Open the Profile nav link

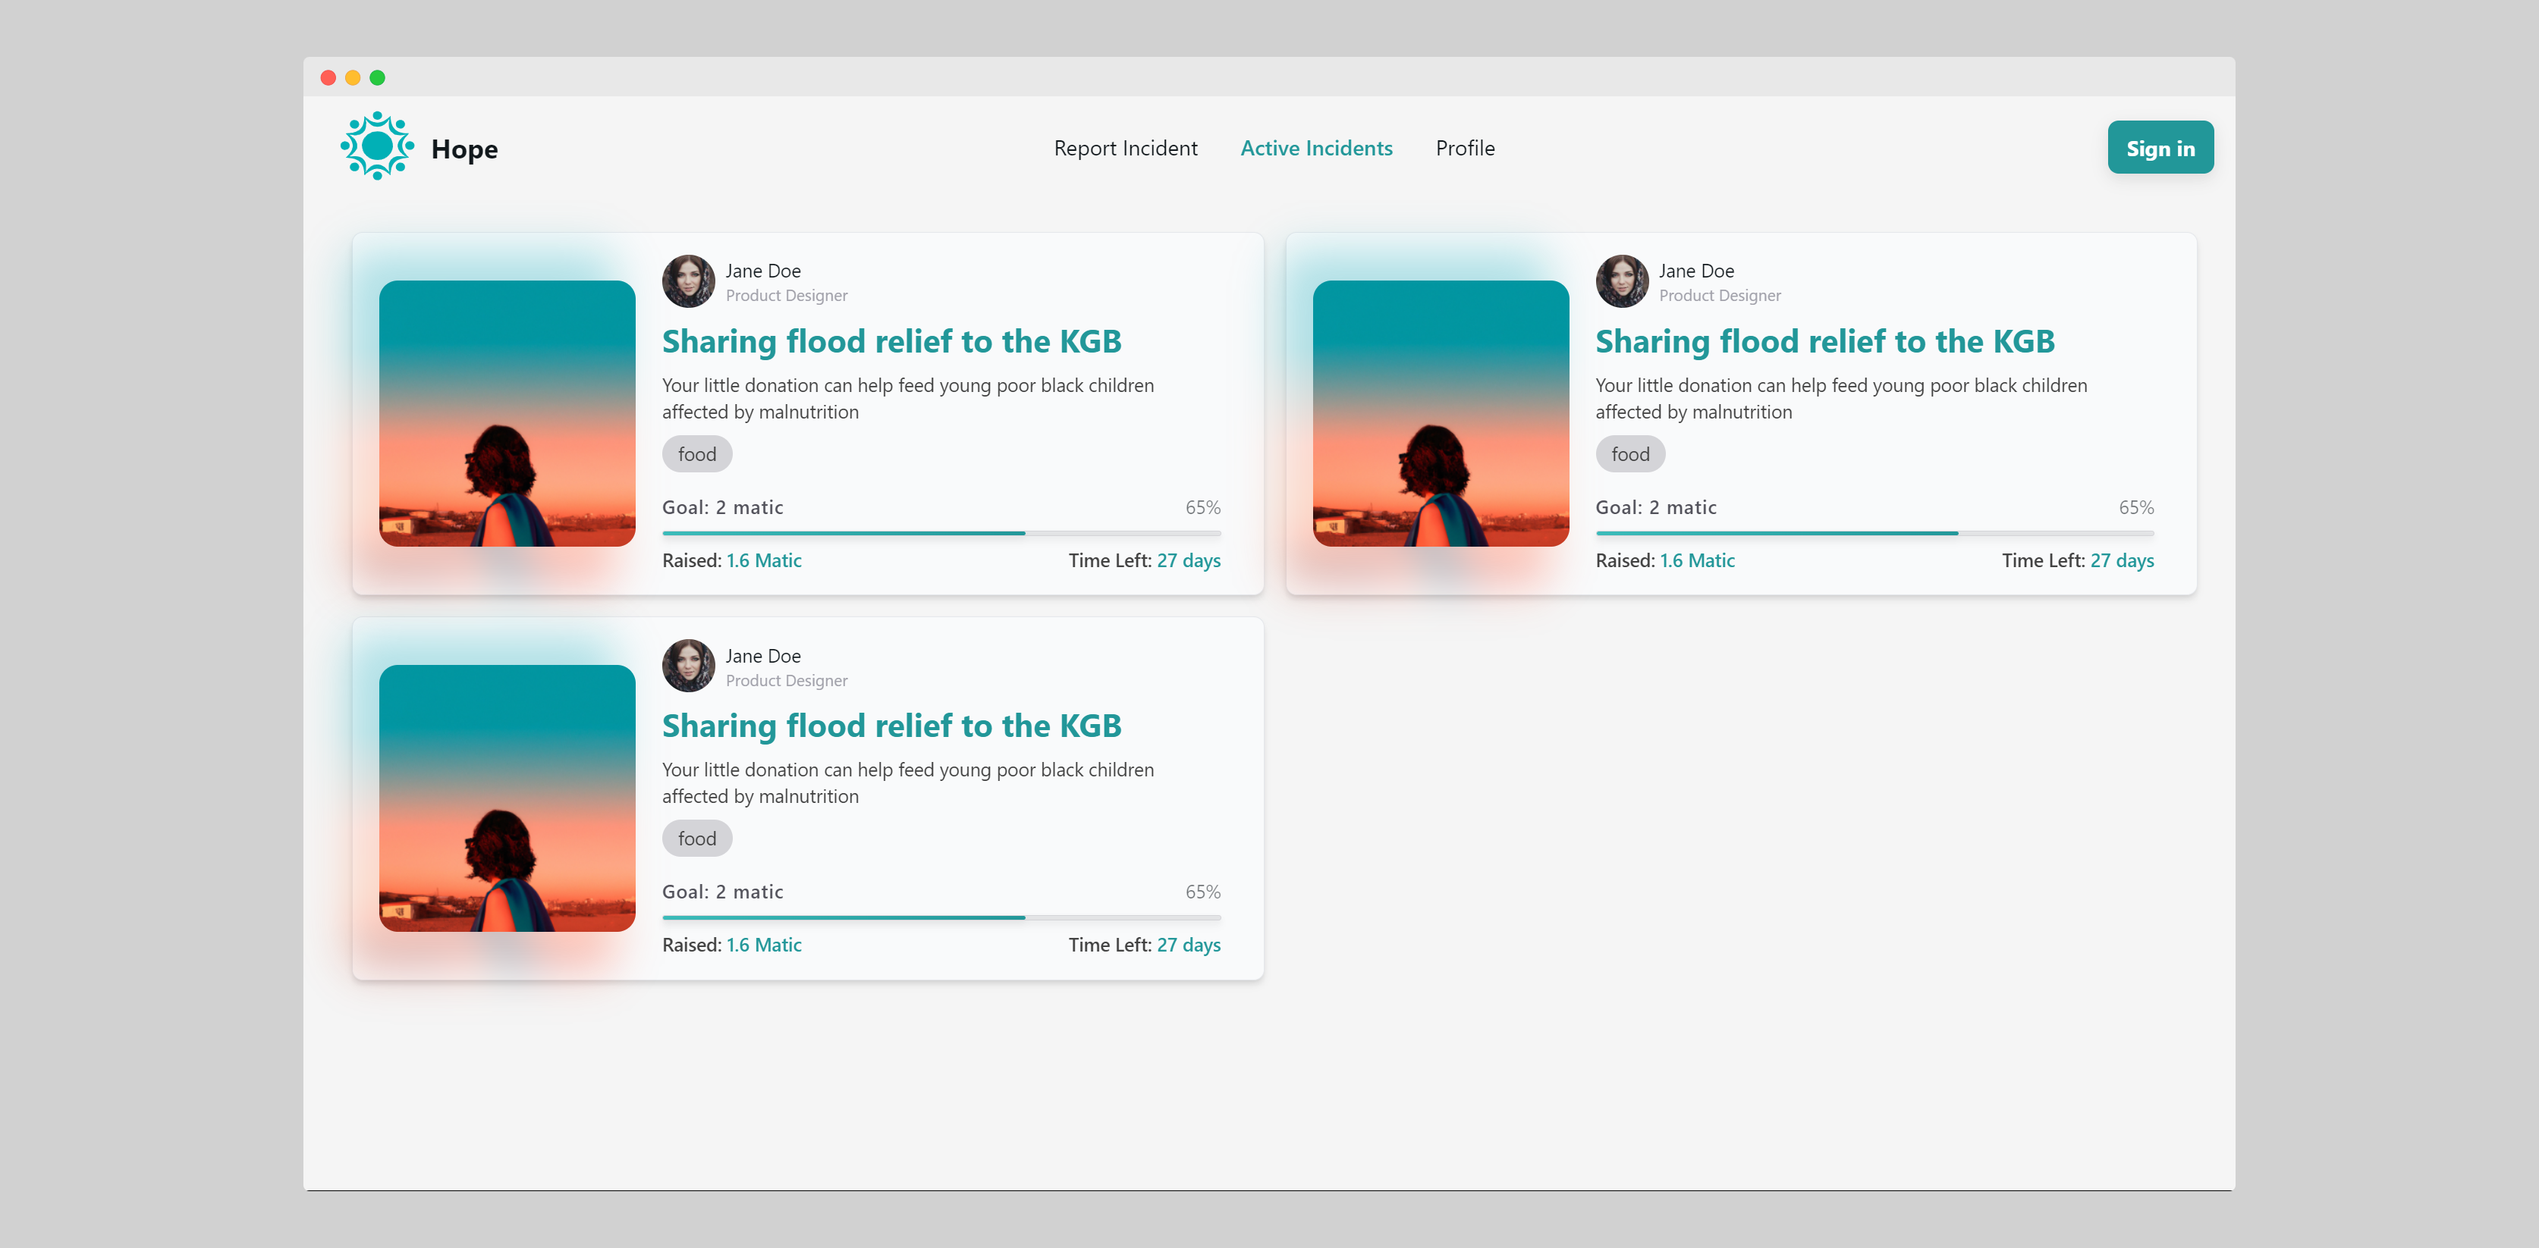[1465, 148]
